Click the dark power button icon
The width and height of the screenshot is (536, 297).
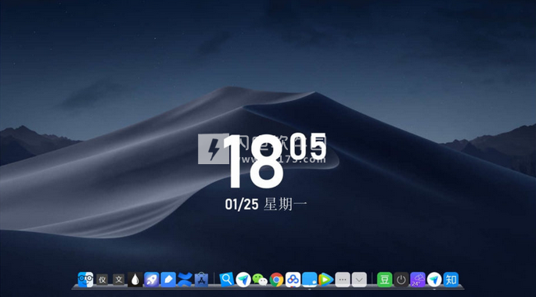(401, 280)
